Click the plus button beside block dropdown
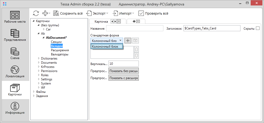This screenshot has width=264, height=123. pyautogui.click(x=128, y=40)
